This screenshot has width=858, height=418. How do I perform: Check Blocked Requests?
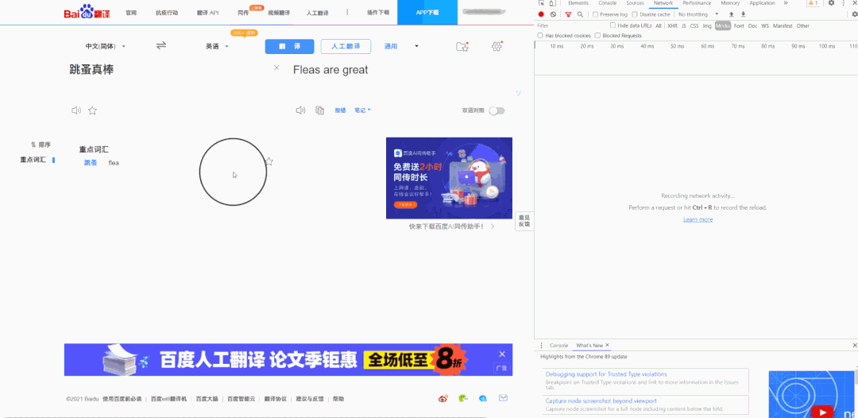[597, 36]
